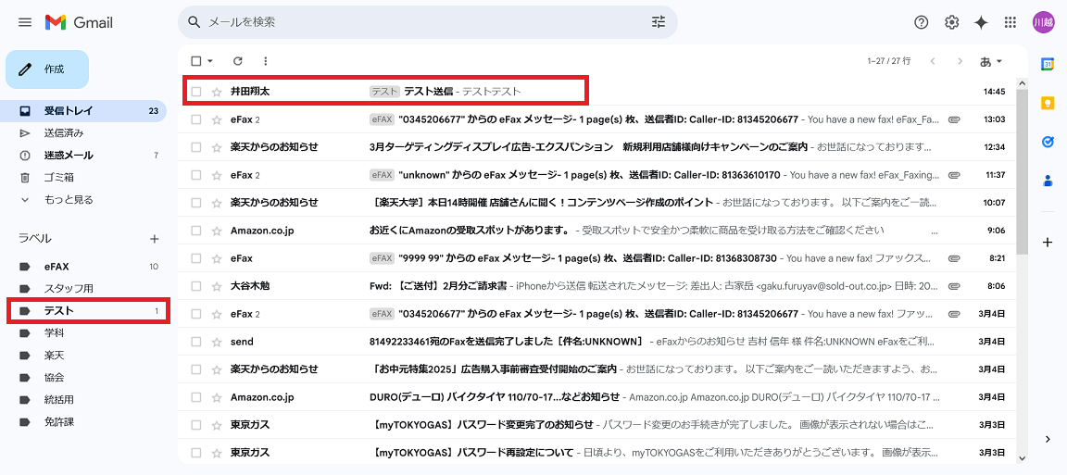Open the Help question mark icon
Image resolution: width=1067 pixels, height=475 pixels.
click(x=921, y=22)
